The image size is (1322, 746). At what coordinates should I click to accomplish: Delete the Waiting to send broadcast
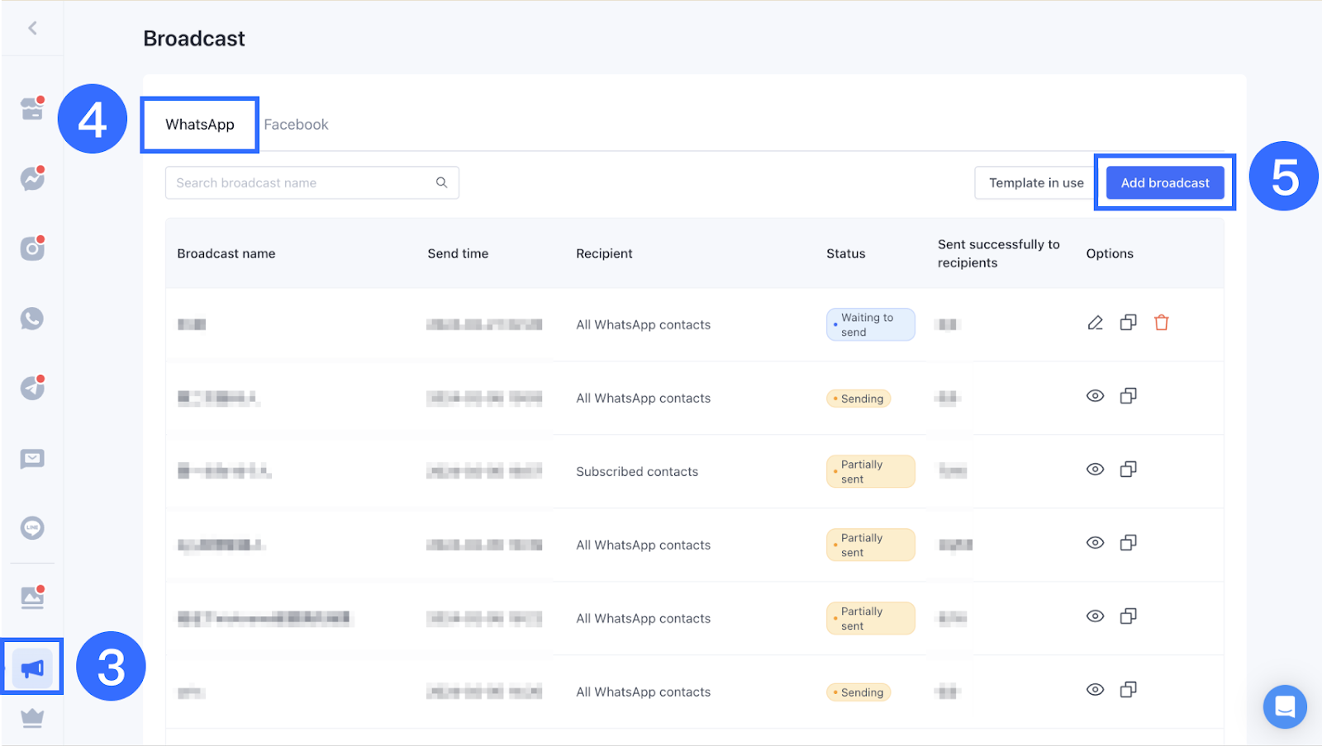coord(1161,323)
